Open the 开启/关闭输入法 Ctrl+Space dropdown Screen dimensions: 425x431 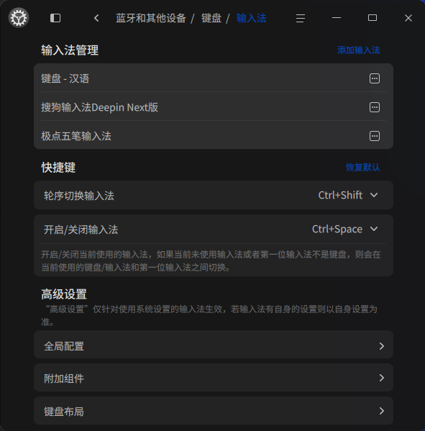point(344,229)
